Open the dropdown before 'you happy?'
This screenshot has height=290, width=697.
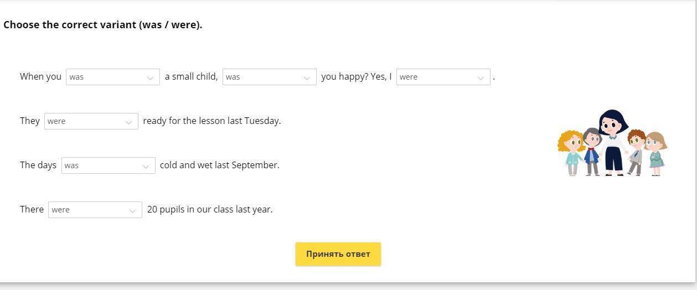pos(270,77)
